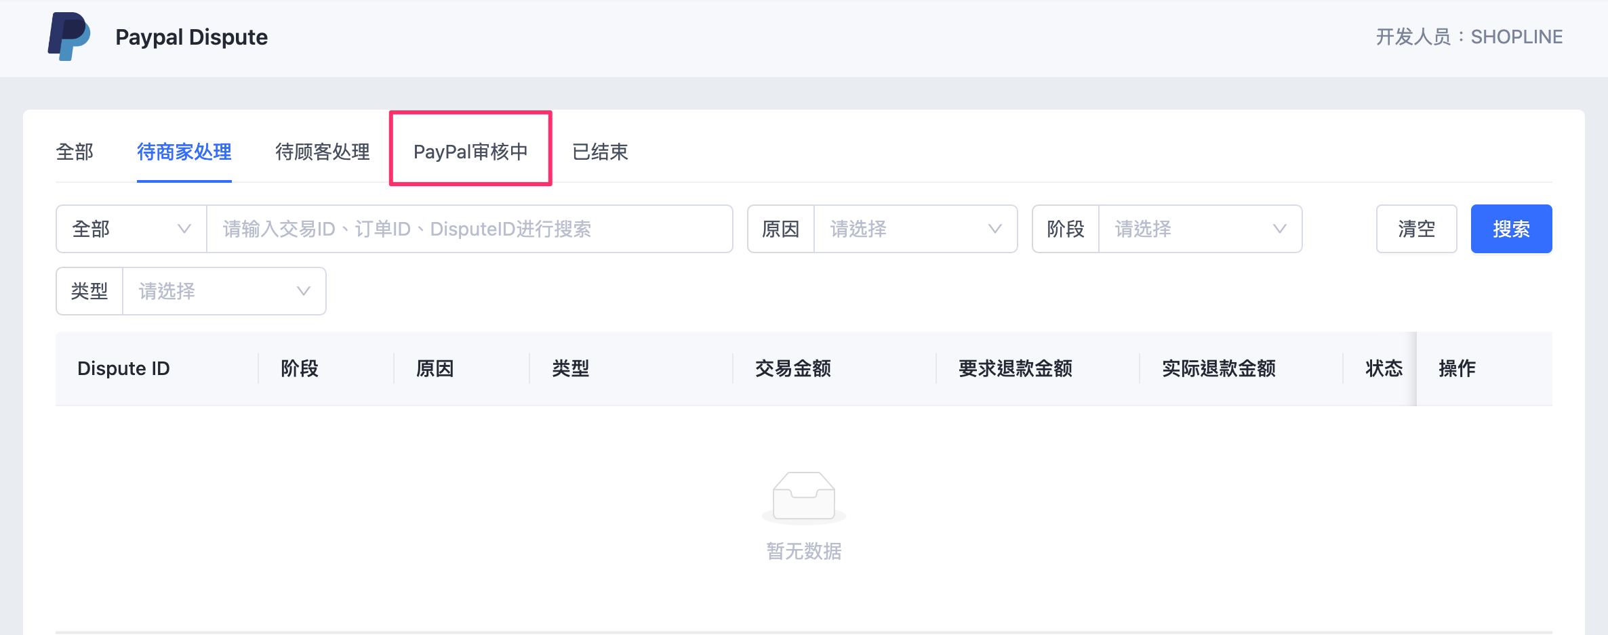Open the 待顾客处理 tab
Image resolution: width=1608 pixels, height=635 pixels.
pyautogui.click(x=323, y=152)
